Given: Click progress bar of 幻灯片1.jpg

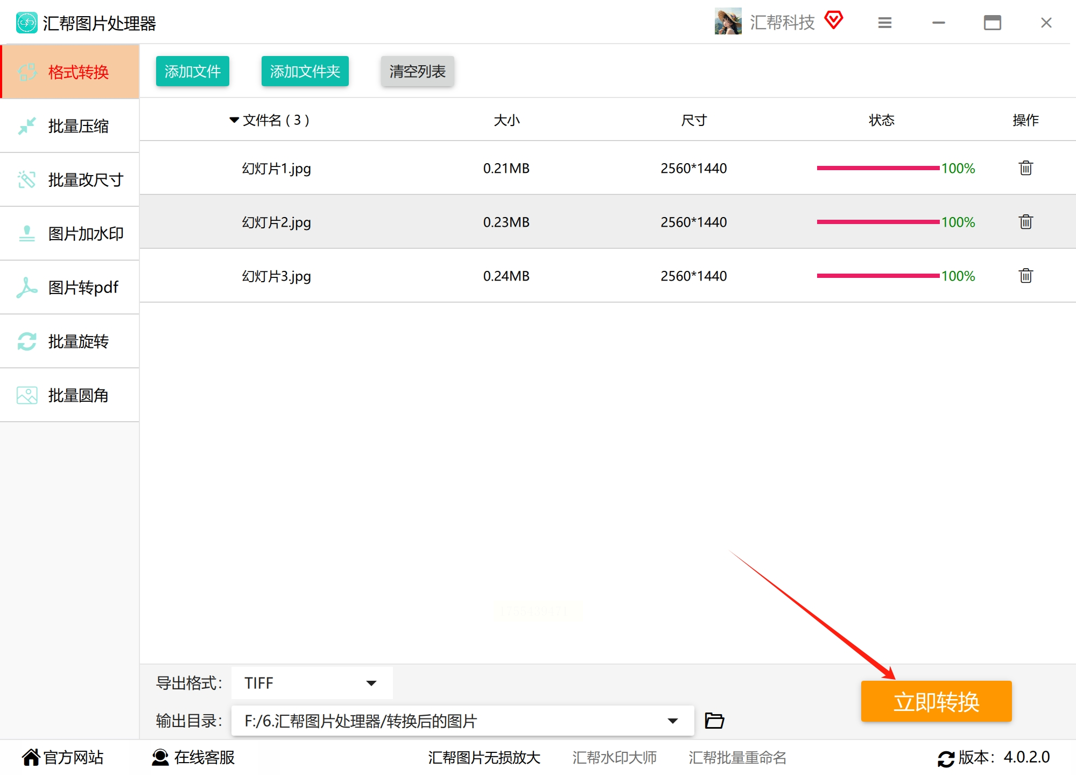Looking at the screenshot, I should click(877, 168).
